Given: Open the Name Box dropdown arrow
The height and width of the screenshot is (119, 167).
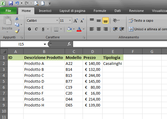Looking at the screenshot, I should (x=45, y=44).
